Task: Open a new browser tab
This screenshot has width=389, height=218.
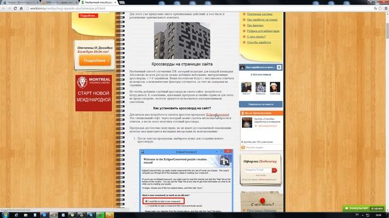Action: (122, 2)
